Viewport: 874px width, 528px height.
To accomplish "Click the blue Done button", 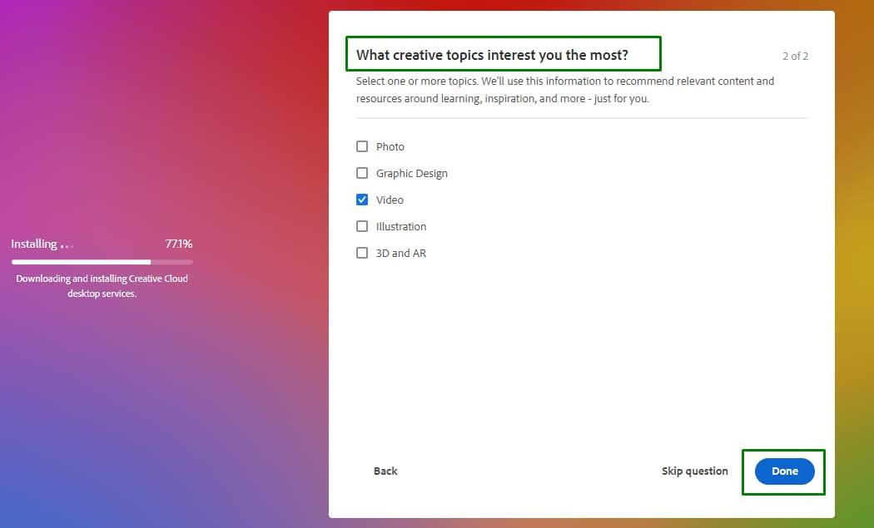I will (x=783, y=471).
